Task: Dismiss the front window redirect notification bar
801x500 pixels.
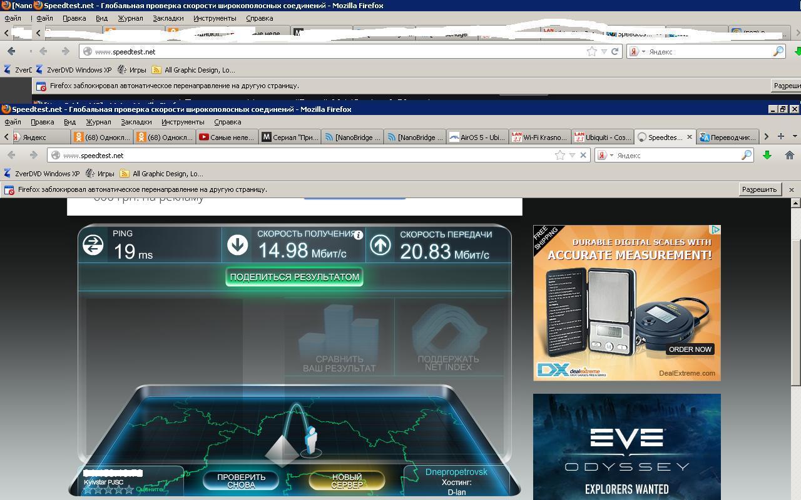Action: 791,189
